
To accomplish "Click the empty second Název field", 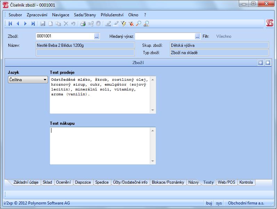I will (x=85, y=53).
